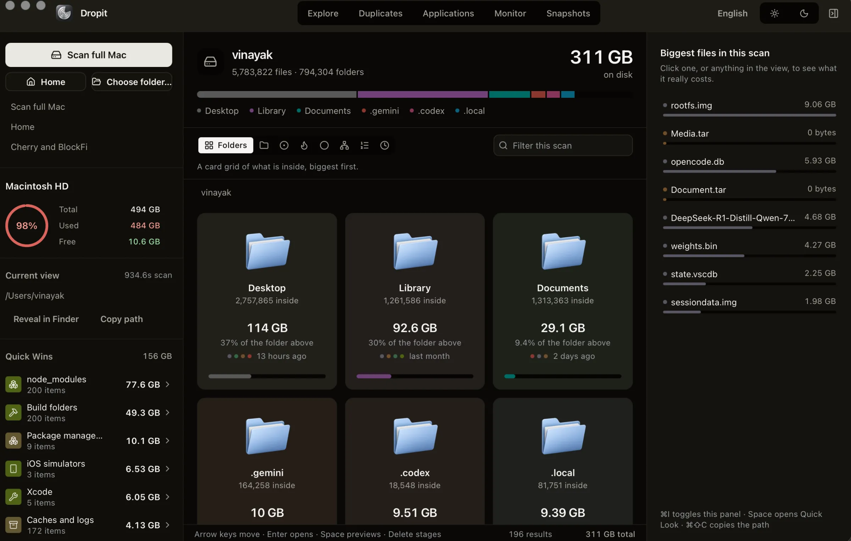Click the .local card folder icon
The image size is (851, 541).
pyautogui.click(x=563, y=436)
